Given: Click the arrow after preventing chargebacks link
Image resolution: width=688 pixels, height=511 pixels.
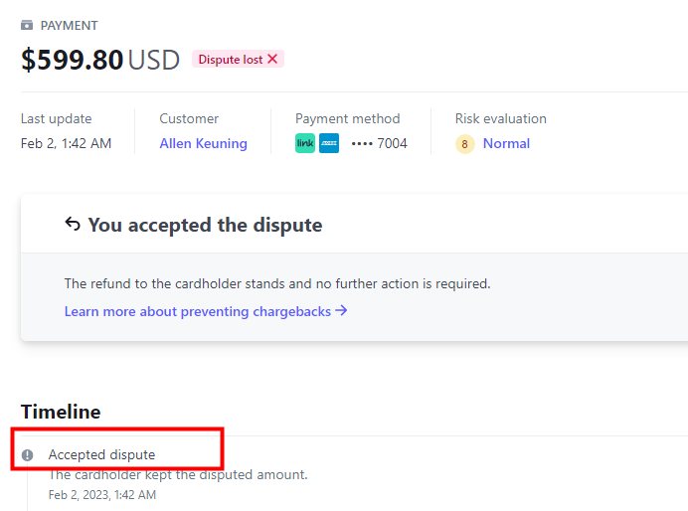Looking at the screenshot, I should 341,311.
